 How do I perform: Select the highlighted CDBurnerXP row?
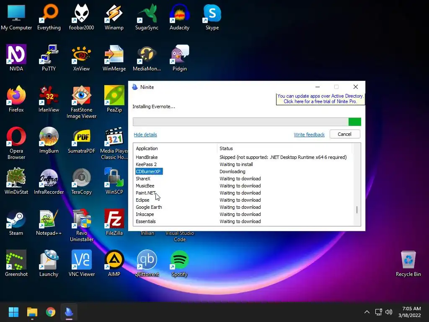click(x=243, y=171)
